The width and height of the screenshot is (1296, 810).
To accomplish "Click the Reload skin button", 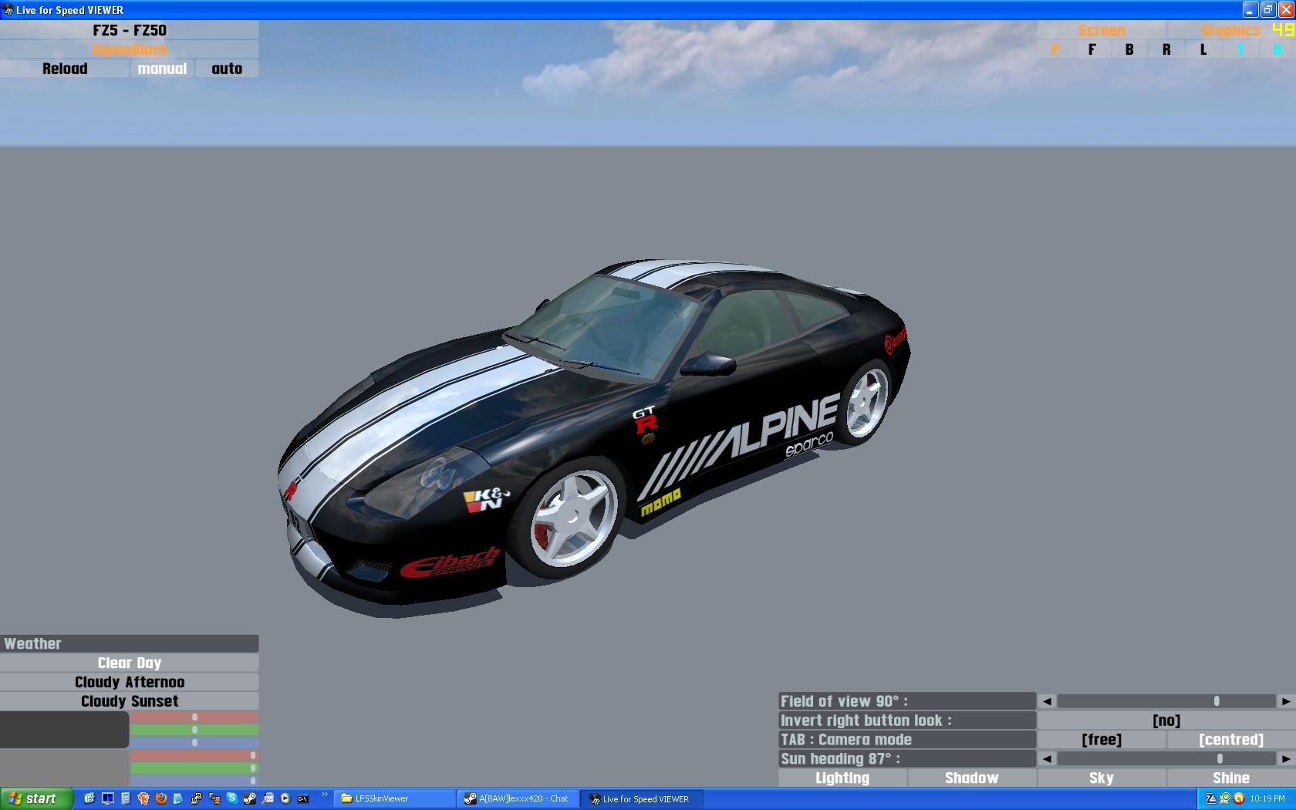I will coord(65,69).
